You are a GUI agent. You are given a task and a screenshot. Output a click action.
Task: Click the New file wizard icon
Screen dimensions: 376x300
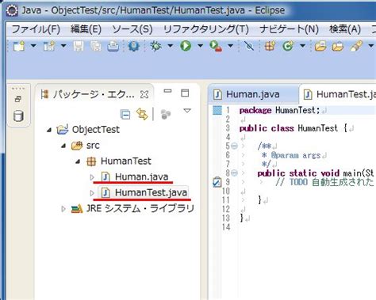(19, 46)
